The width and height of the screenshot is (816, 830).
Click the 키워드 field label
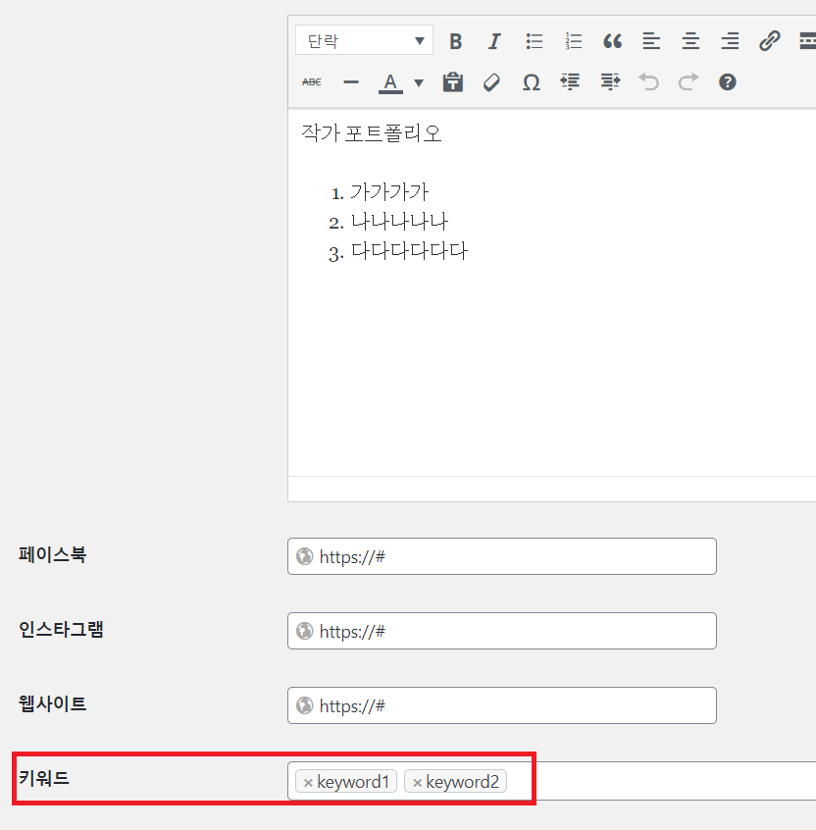pos(44,778)
